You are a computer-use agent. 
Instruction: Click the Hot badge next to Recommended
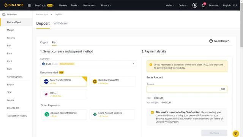[x=62, y=73]
